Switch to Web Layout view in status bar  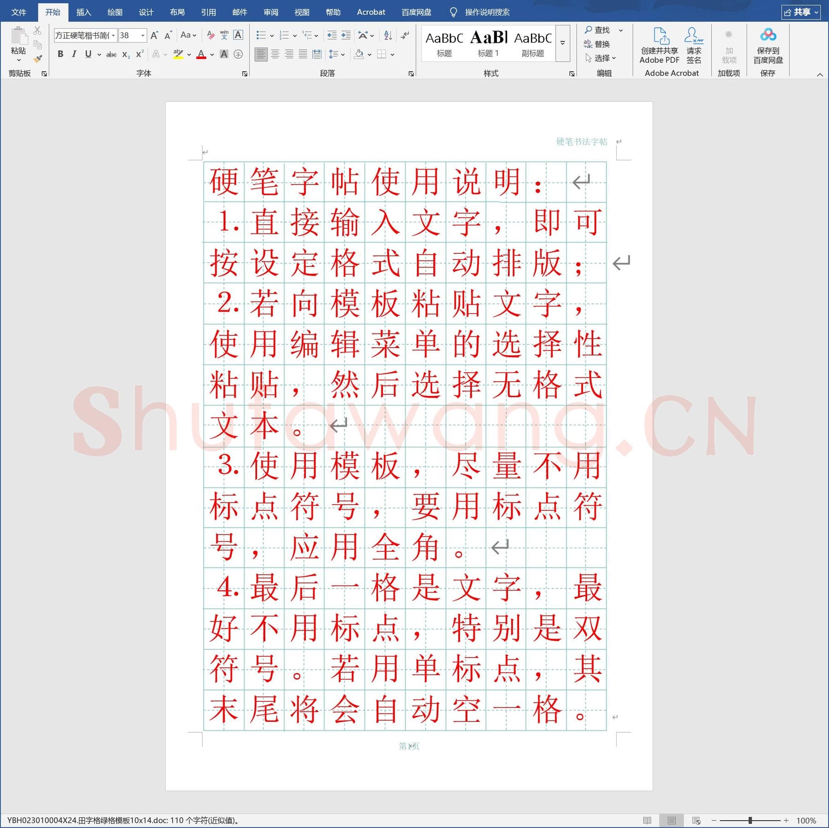coord(696,820)
